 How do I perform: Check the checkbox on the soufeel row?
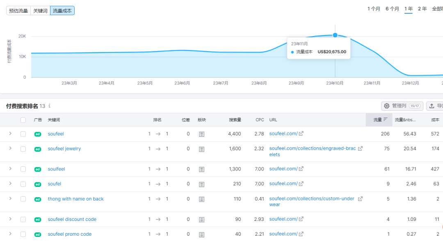[x=23, y=134]
